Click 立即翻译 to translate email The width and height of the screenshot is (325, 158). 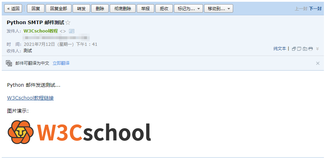click(61, 63)
